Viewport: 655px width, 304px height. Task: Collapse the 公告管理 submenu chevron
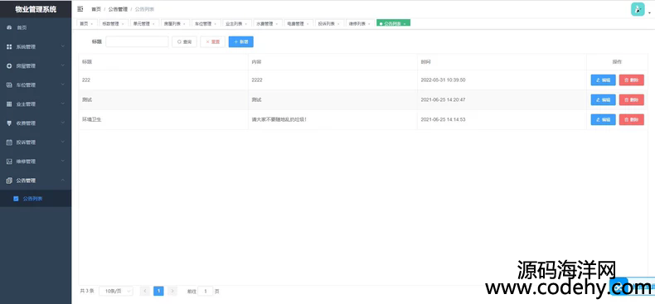pyautogui.click(x=63, y=180)
